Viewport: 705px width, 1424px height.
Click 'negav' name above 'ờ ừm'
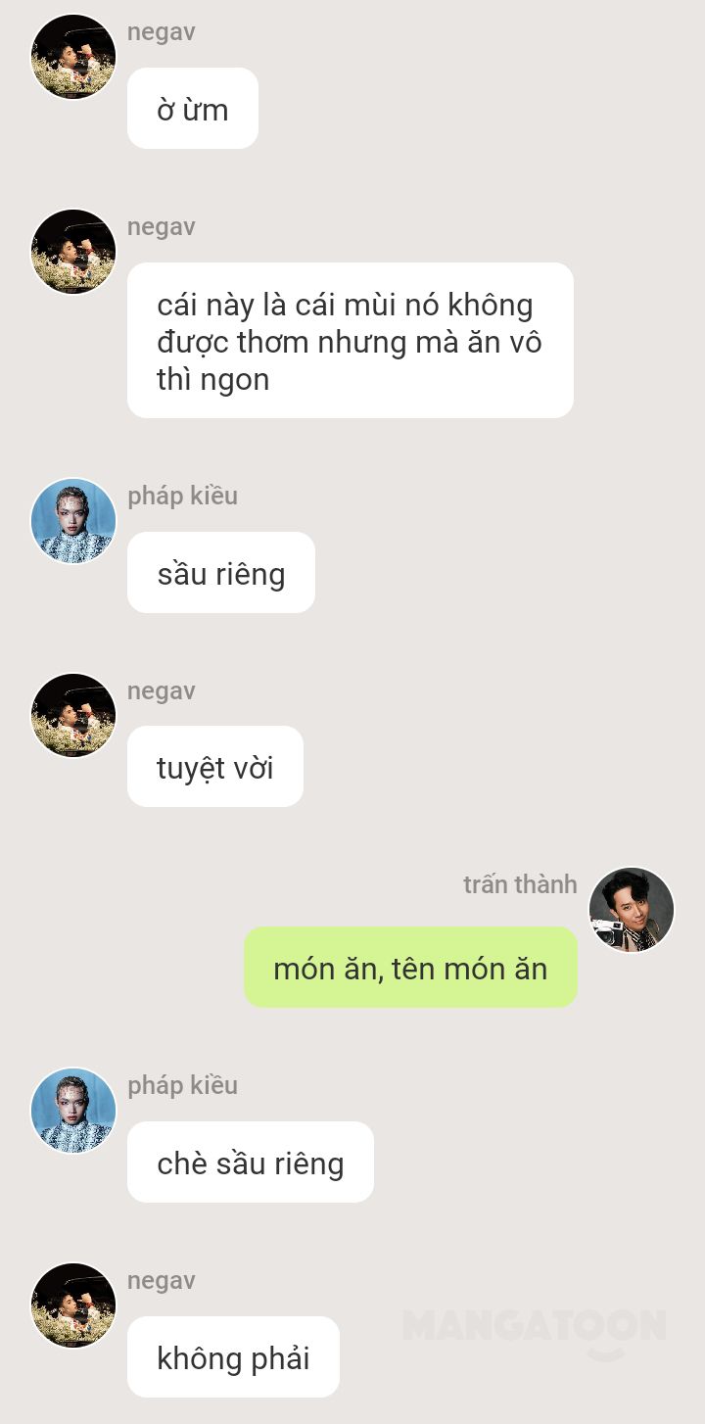pyautogui.click(x=162, y=32)
